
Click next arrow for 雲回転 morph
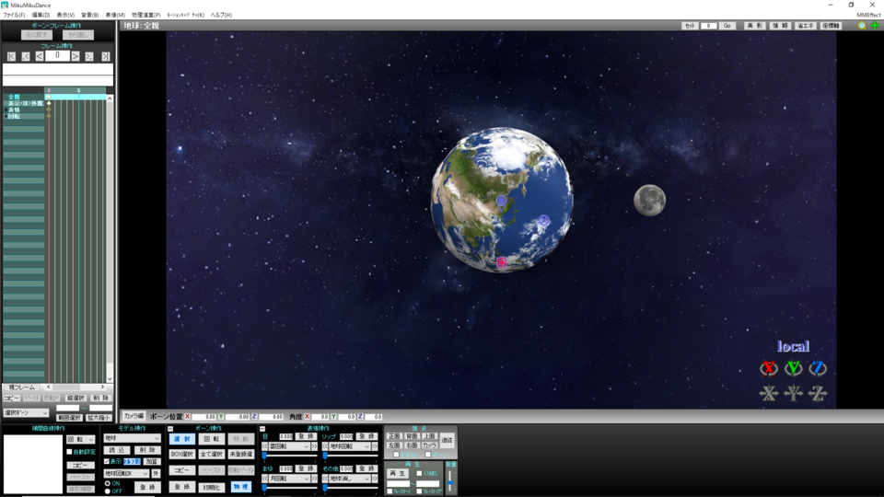tap(314, 446)
